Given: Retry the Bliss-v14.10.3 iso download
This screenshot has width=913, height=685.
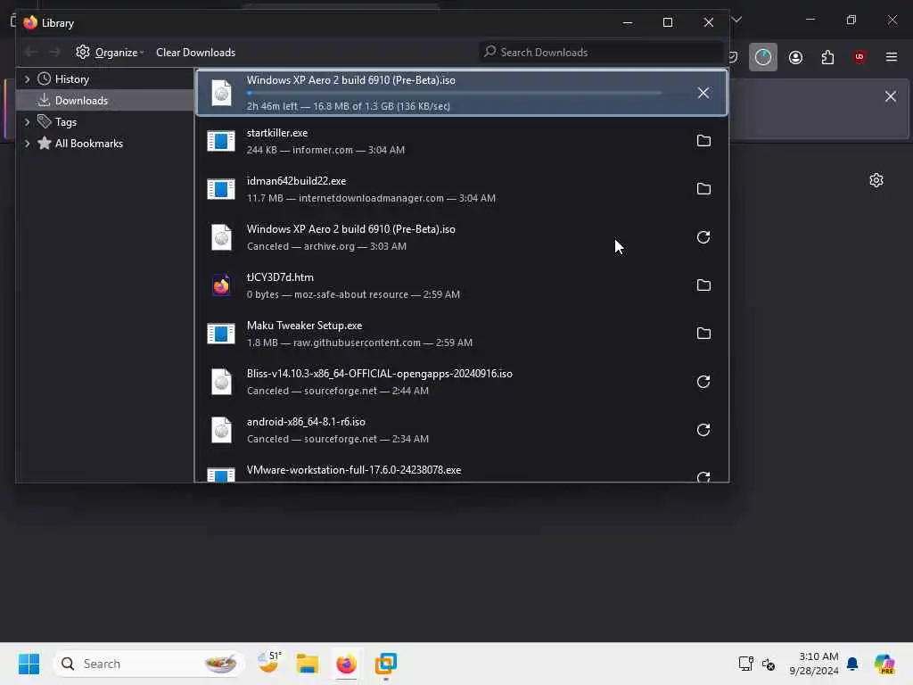Looking at the screenshot, I should pos(703,382).
